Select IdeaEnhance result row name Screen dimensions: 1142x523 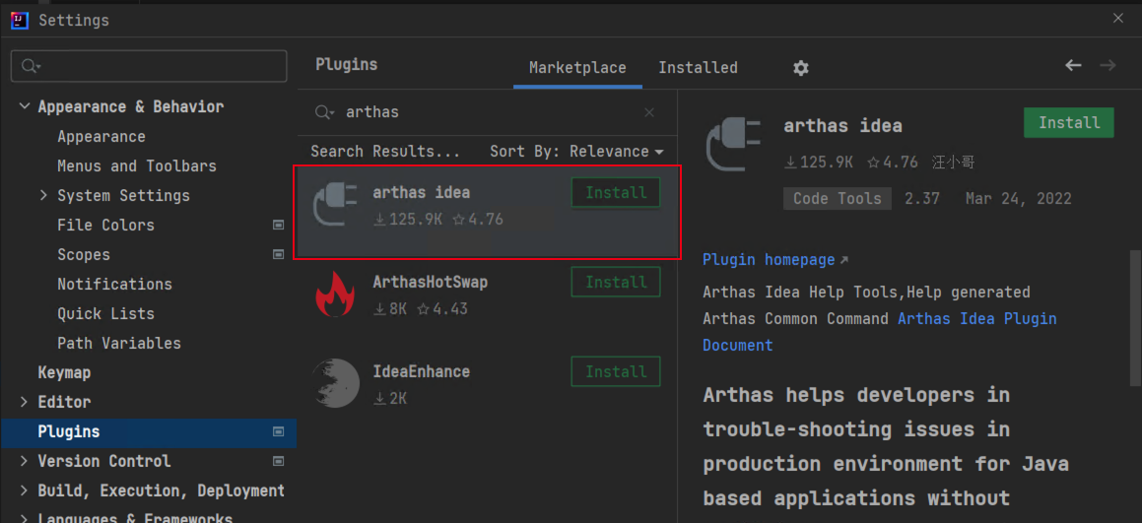(421, 372)
